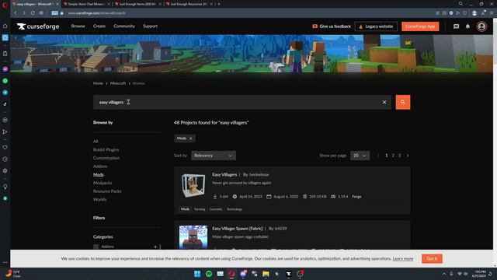This screenshot has width=497, height=280.
Task: Open Opera sidebar TikTok icon
Action: click(x=5, y=103)
